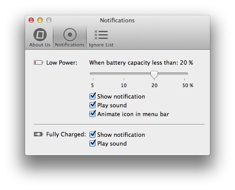Close the Notifications window with red button
The width and height of the screenshot is (235, 190).
click(31, 20)
